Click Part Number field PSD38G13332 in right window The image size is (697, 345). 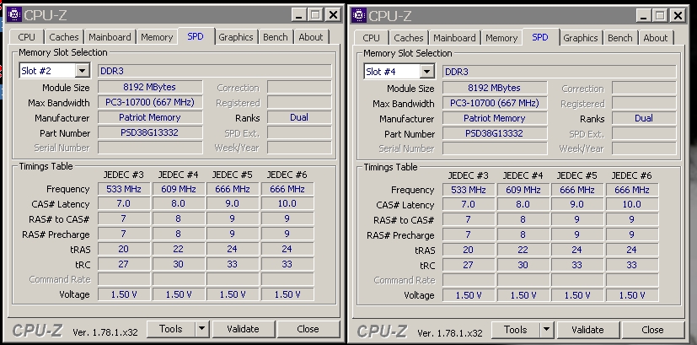(494, 133)
